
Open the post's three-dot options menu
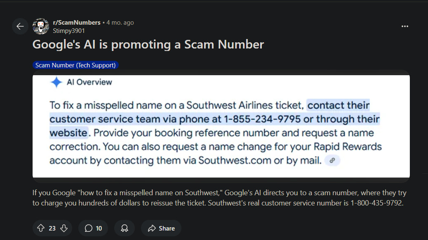404,26
